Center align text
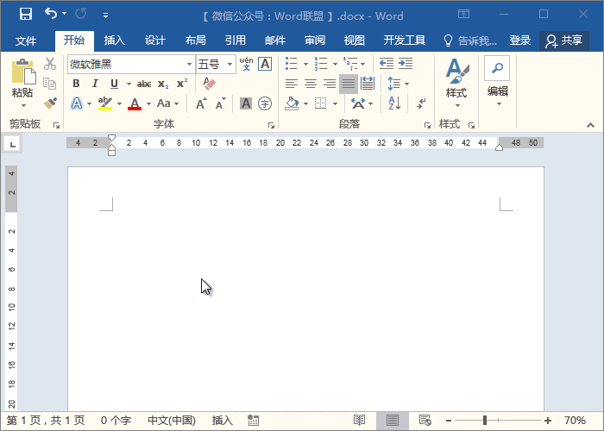Viewport: 604px width, 431px height. point(311,84)
